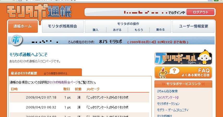Viewport: 223px width, 117px height.
Task: Follow the モリタポ残高照会ページ link
Action: pyautogui.click(x=63, y=82)
